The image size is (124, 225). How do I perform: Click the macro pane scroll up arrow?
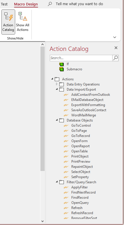tap(43, 44)
